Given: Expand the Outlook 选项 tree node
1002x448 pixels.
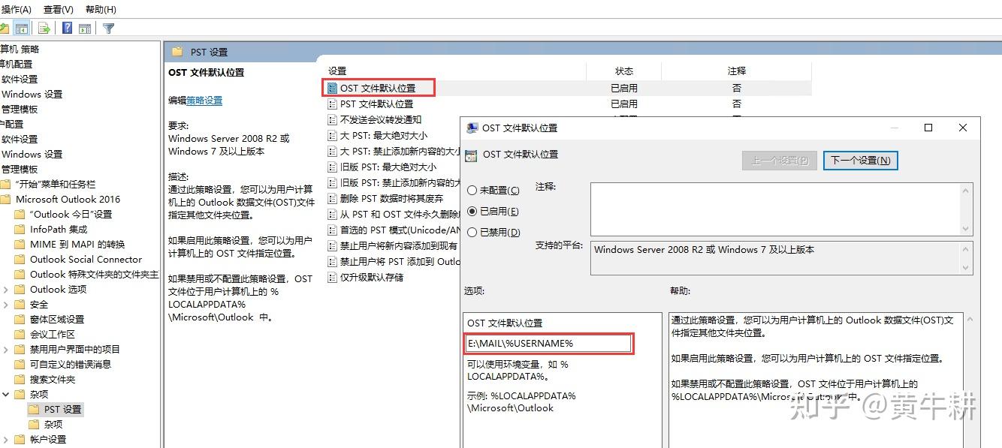Looking at the screenshot, I should pos(7,290).
